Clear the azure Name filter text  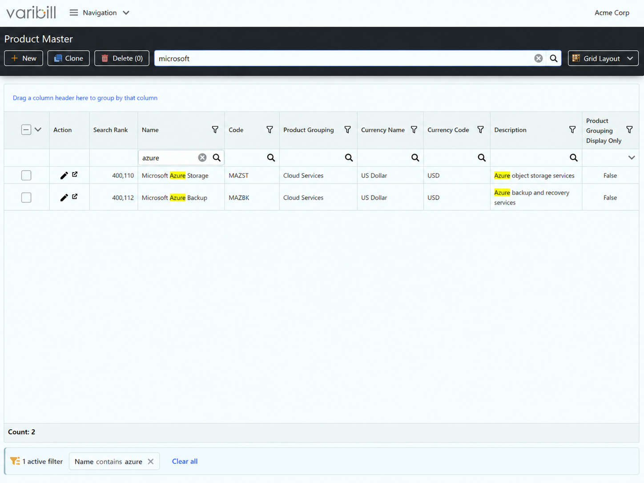tap(202, 157)
